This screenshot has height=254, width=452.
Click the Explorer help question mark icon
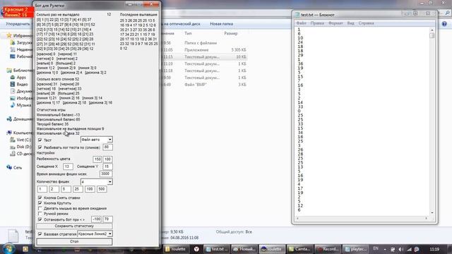pos(444,24)
